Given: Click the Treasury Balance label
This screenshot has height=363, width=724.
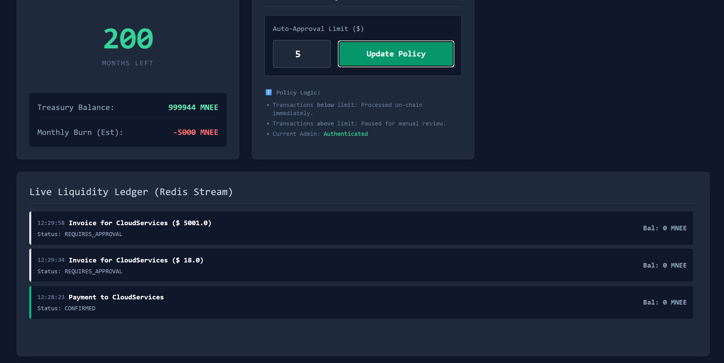Looking at the screenshot, I should (76, 107).
